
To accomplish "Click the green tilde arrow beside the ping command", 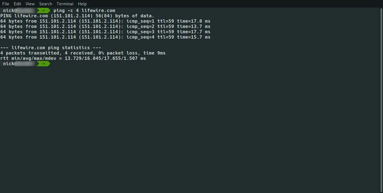I will (x=43, y=11).
